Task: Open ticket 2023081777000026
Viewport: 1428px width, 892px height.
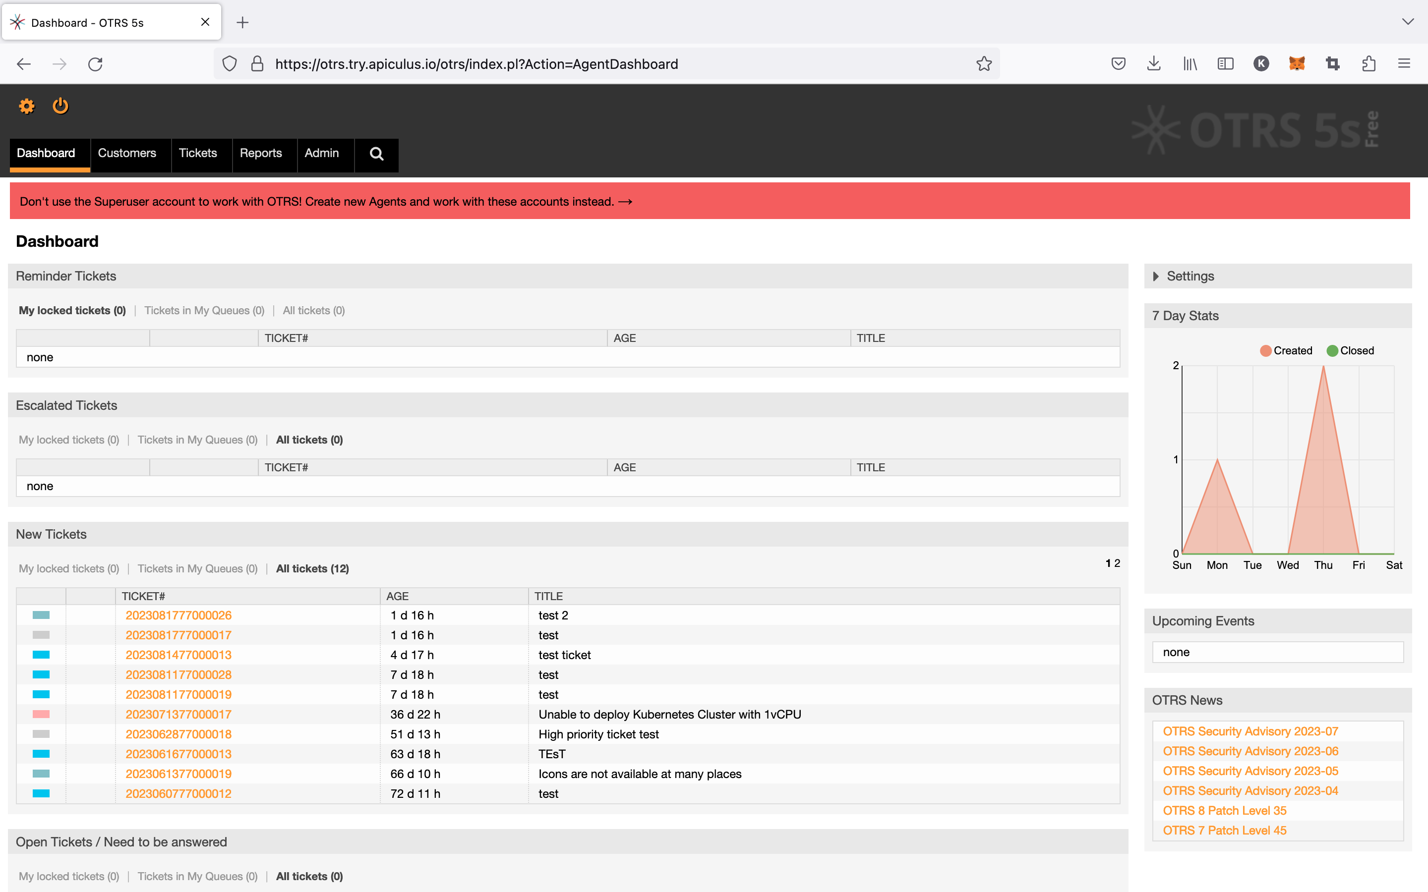Action: click(178, 614)
